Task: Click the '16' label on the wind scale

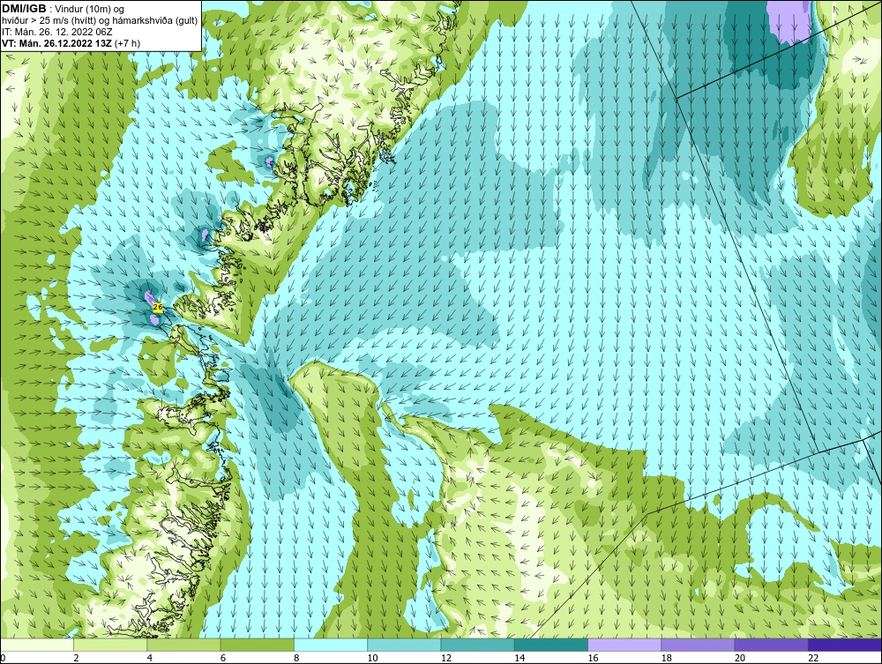Action: (x=593, y=658)
